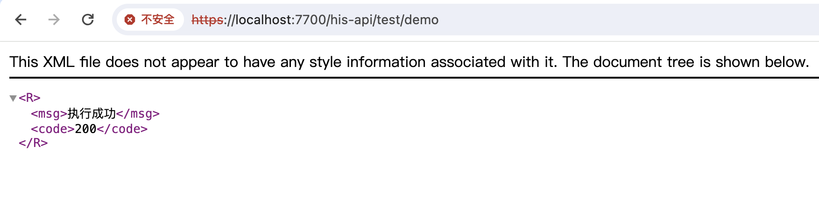Click the red insecure warning icon
This screenshot has width=819, height=200.
coord(130,20)
